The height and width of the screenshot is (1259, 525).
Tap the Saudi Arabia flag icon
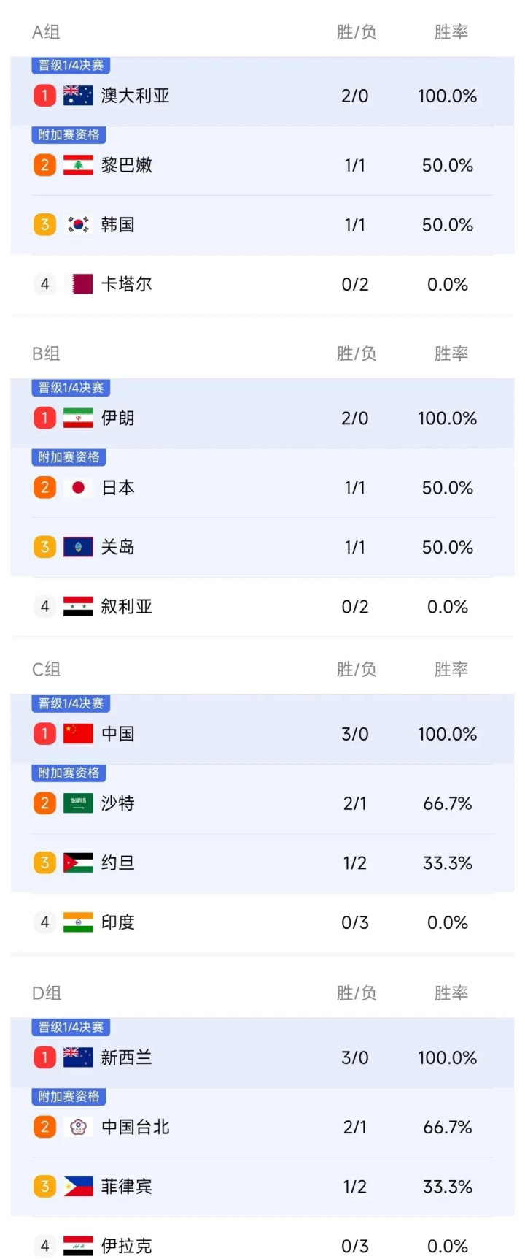(78, 803)
